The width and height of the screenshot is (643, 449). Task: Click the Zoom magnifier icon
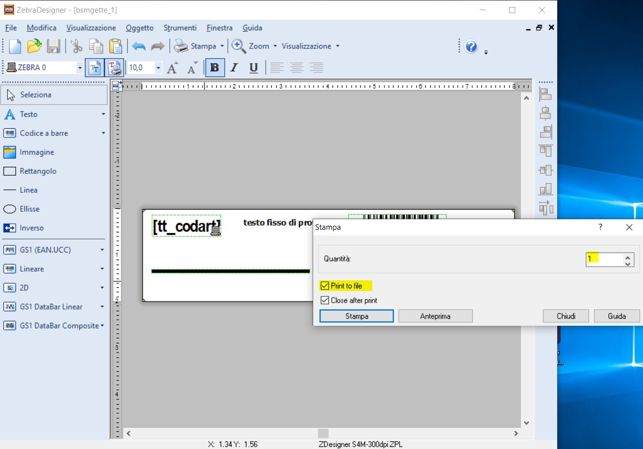pos(238,46)
